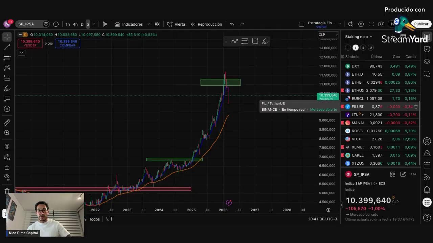Viewport: 433px width, 243px height.
Task: Click the COMPRAR buy button
Action: (x=67, y=43)
